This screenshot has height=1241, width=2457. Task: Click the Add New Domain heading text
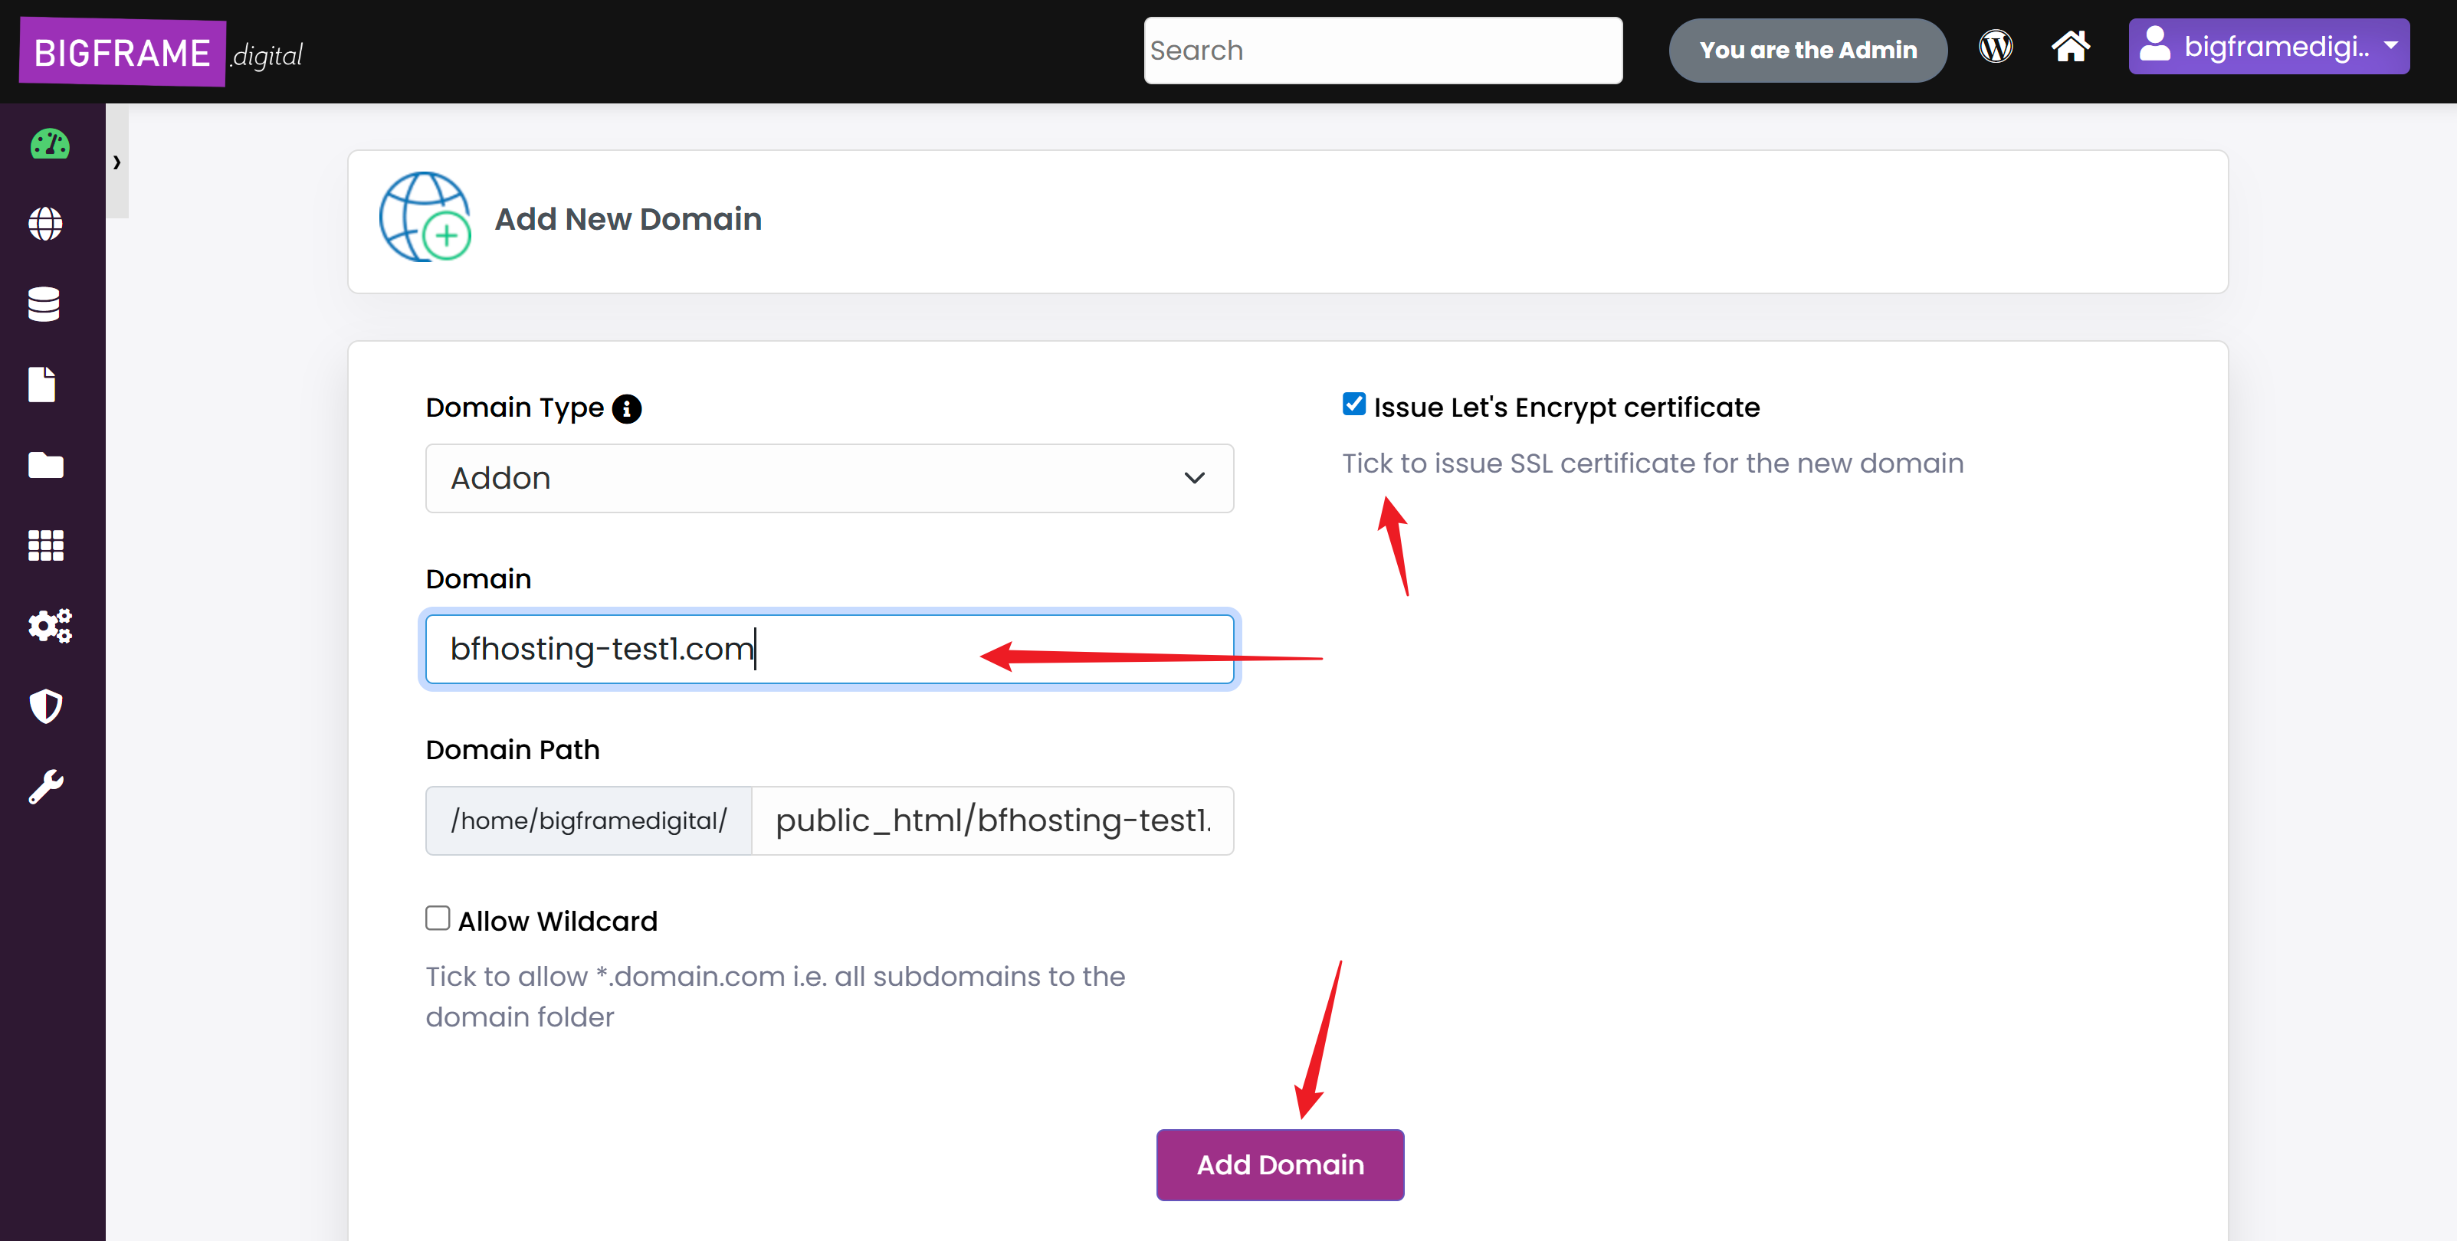pyautogui.click(x=628, y=219)
